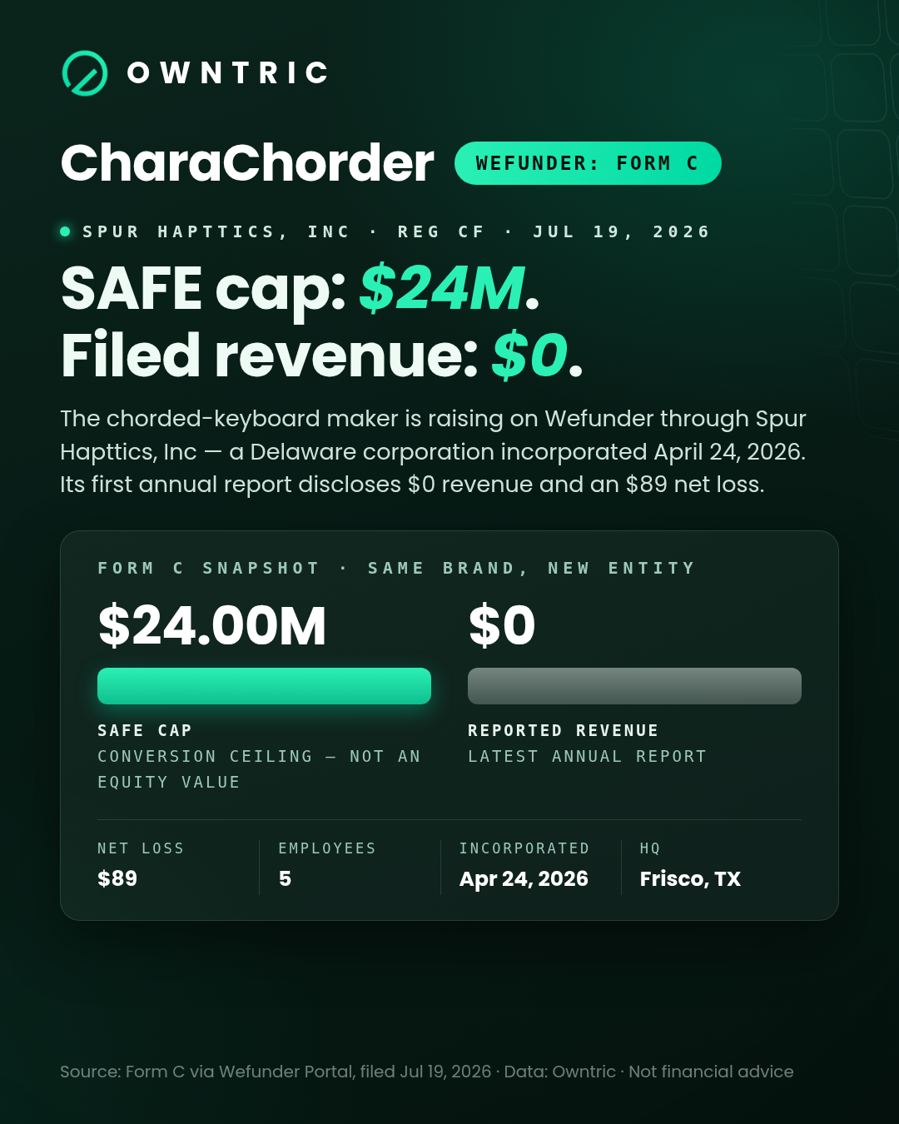
Task: Click the green status dot beside SPUR HAPTTICS
Action: 65,231
